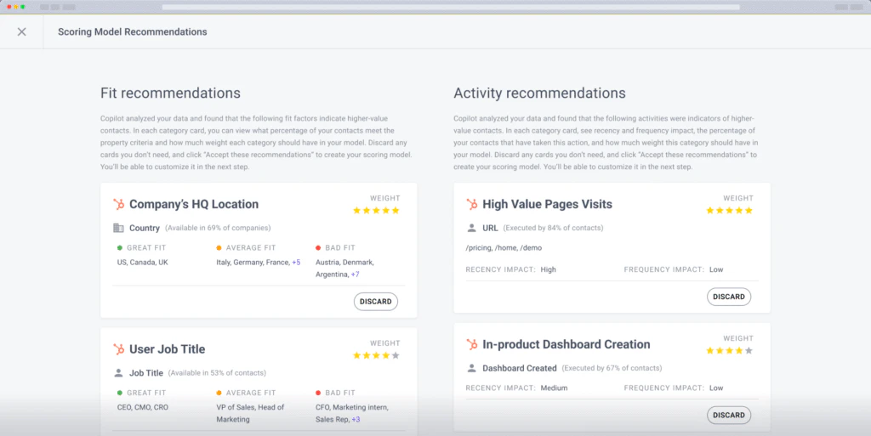Viewport: 871px width, 436px height.
Task: Click the person icon next to URL
Action: pos(472,228)
